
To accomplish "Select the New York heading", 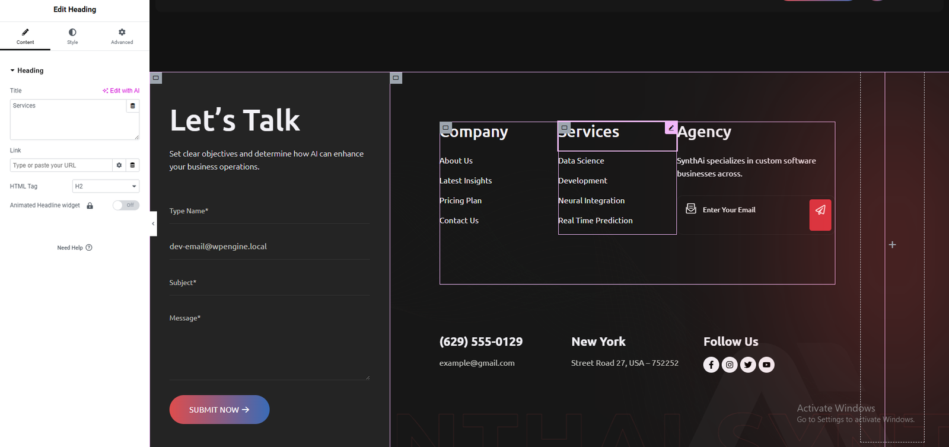I will pyautogui.click(x=598, y=341).
